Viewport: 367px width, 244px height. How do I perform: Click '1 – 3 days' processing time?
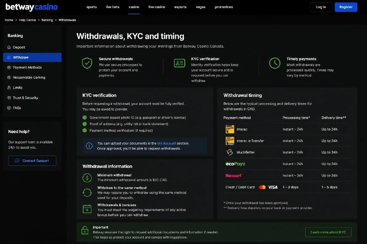click(x=290, y=187)
